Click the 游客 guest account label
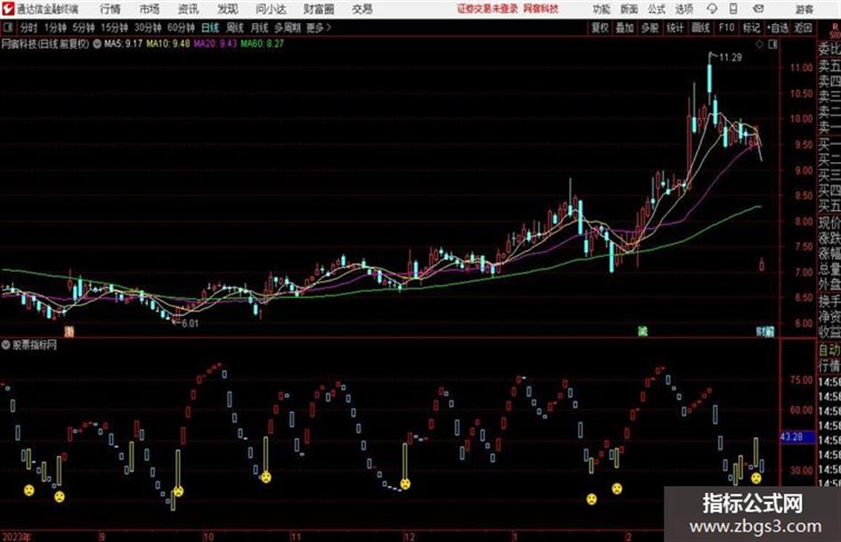Screen dimensions: 841x542 [804, 9]
